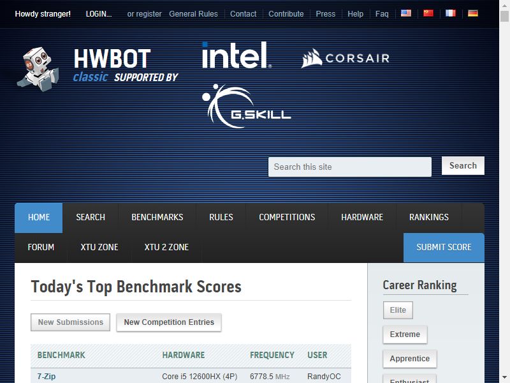Go to the FORUM section
The width and height of the screenshot is (510, 383).
(x=41, y=248)
